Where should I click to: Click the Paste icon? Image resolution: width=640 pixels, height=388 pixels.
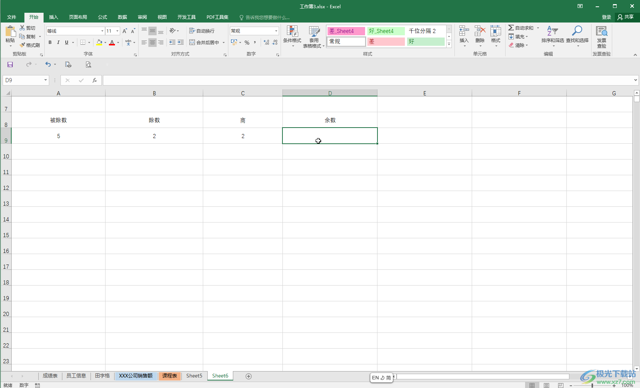coord(10,32)
